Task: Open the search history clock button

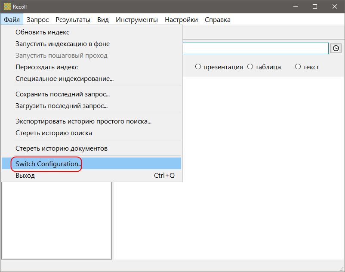Action: click(336, 48)
